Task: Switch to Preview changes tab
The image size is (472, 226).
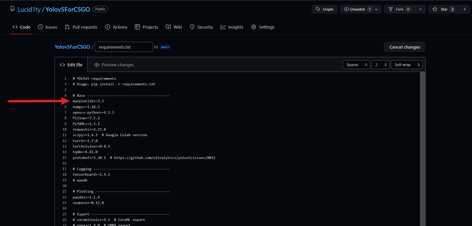Action: pyautogui.click(x=114, y=65)
